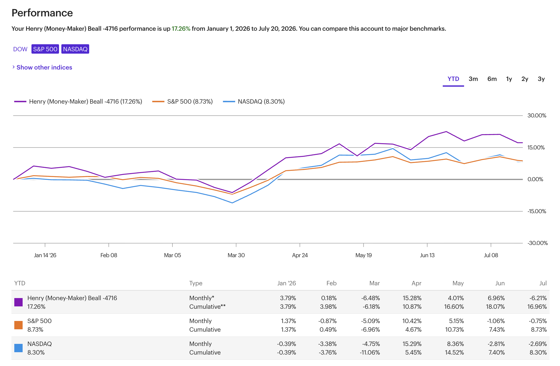Click the orange S&P 500 table swatch
The height and width of the screenshot is (366, 560).
coord(18,325)
